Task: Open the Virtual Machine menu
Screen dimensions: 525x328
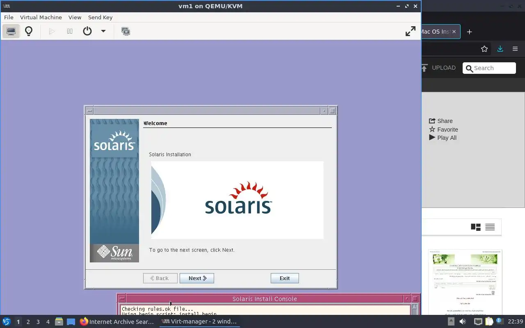Action: pyautogui.click(x=41, y=17)
